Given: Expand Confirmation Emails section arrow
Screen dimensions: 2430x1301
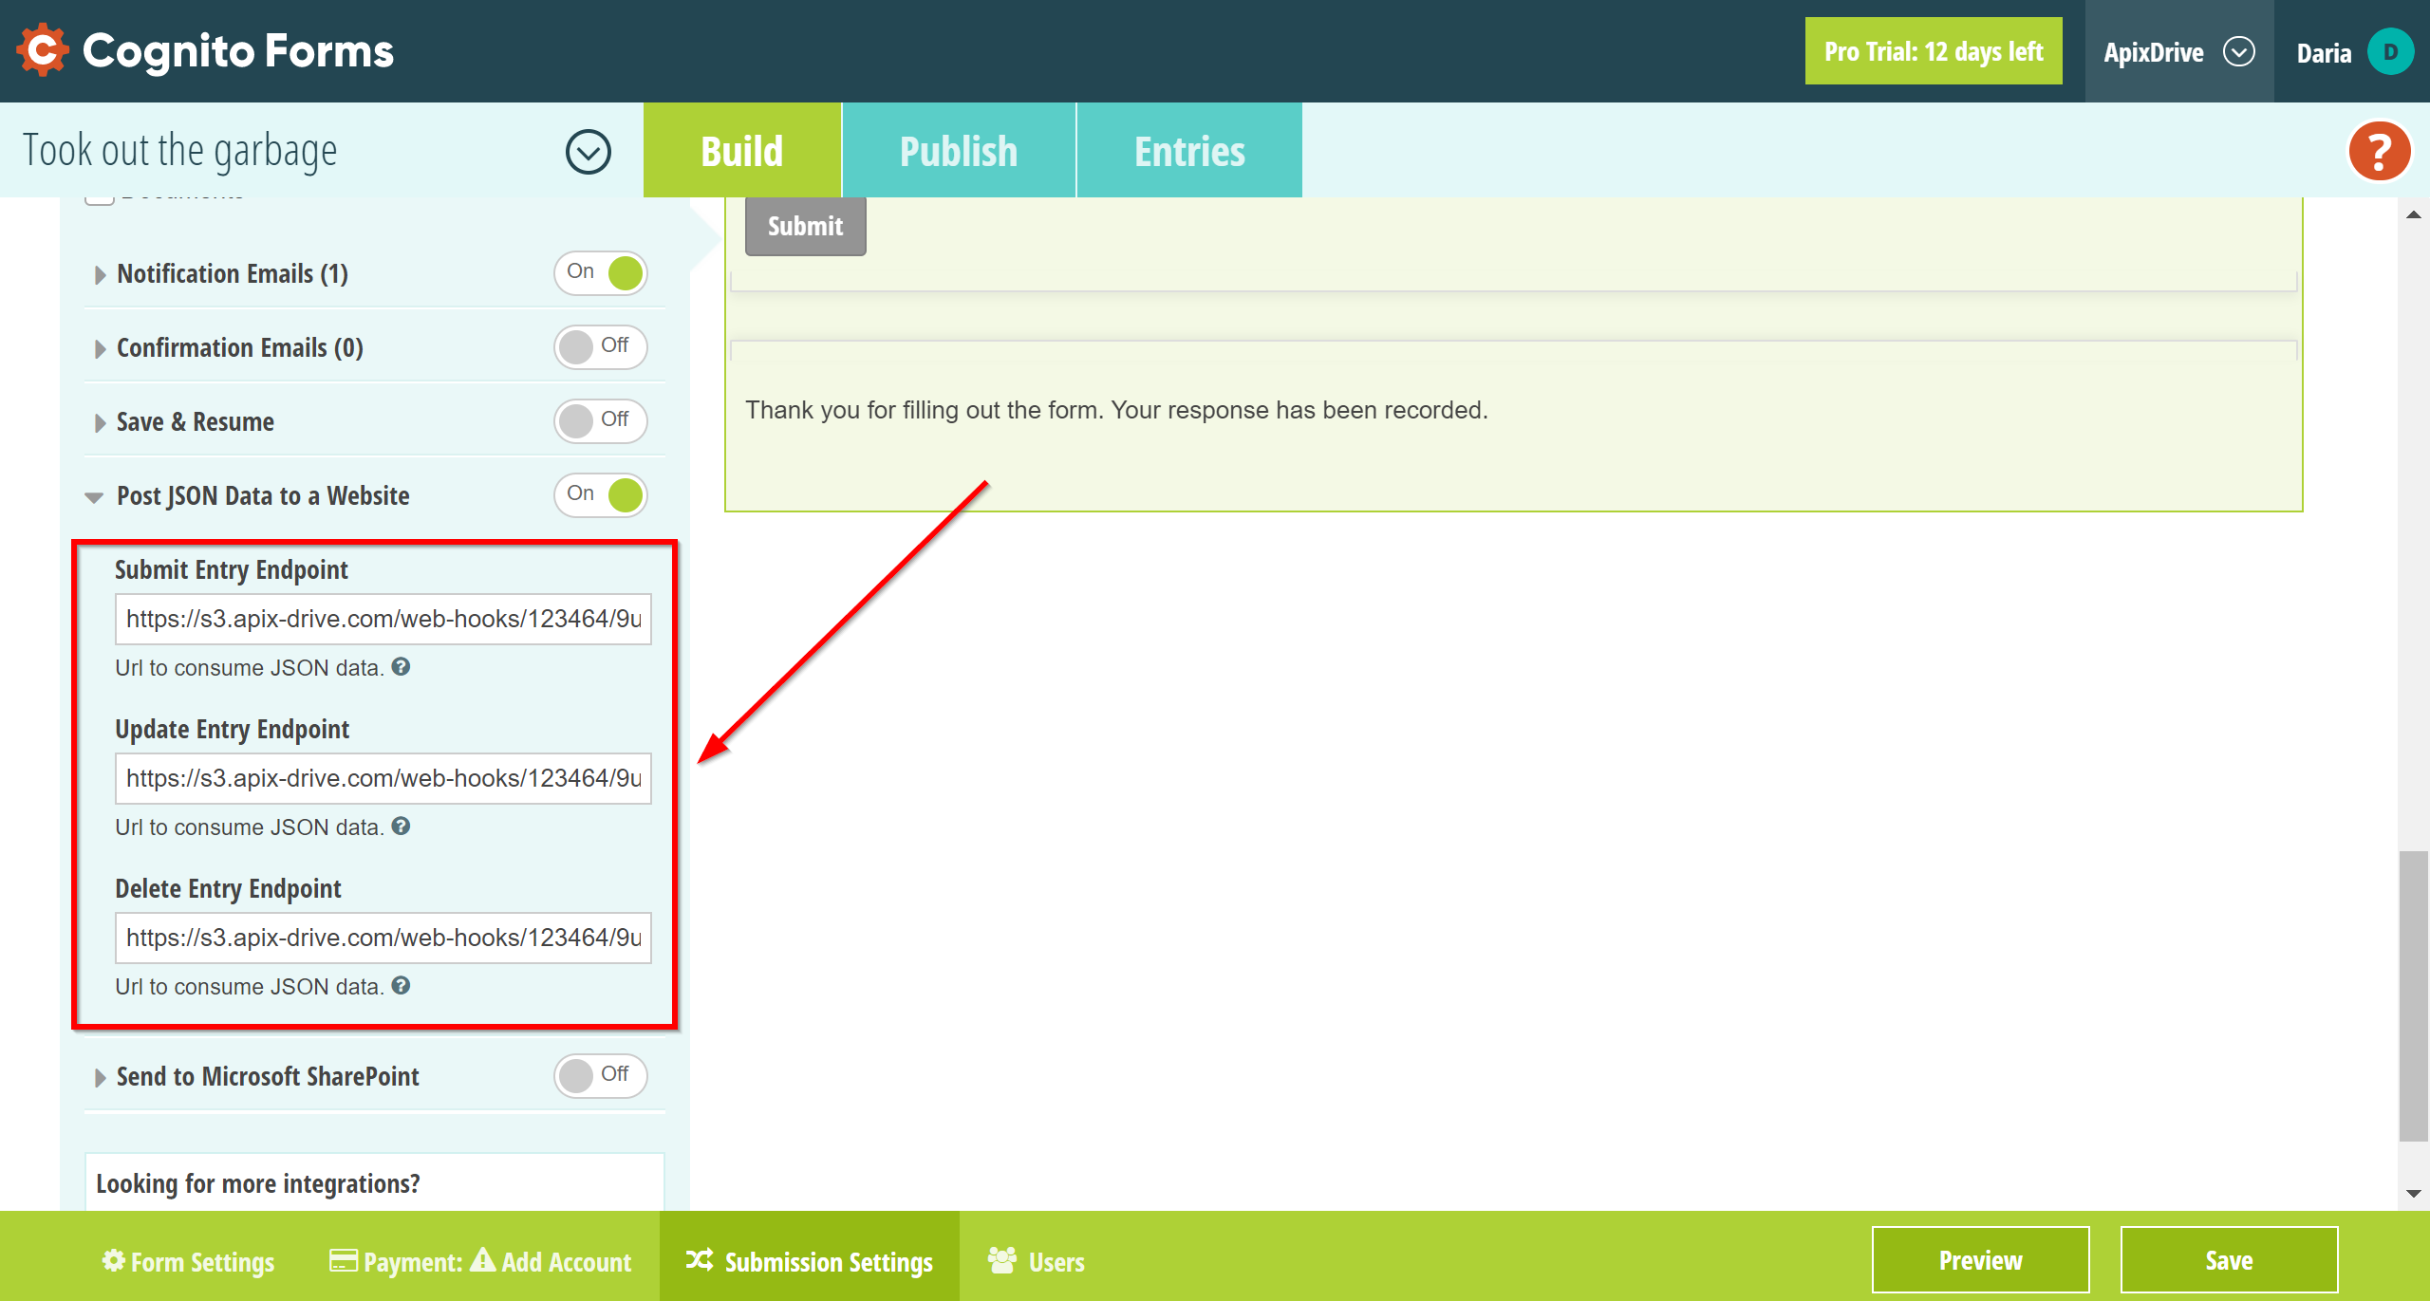Looking at the screenshot, I should (100, 349).
